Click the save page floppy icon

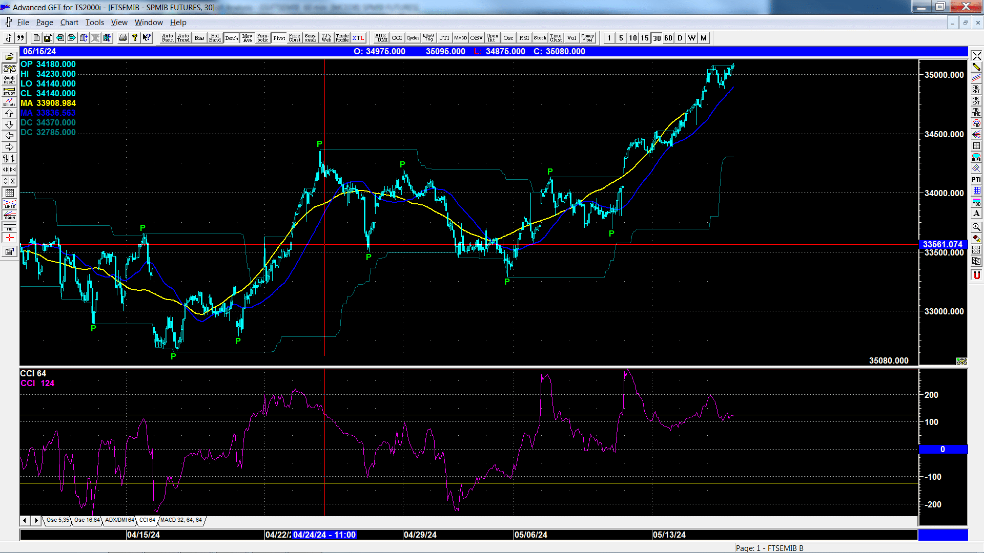tap(48, 38)
